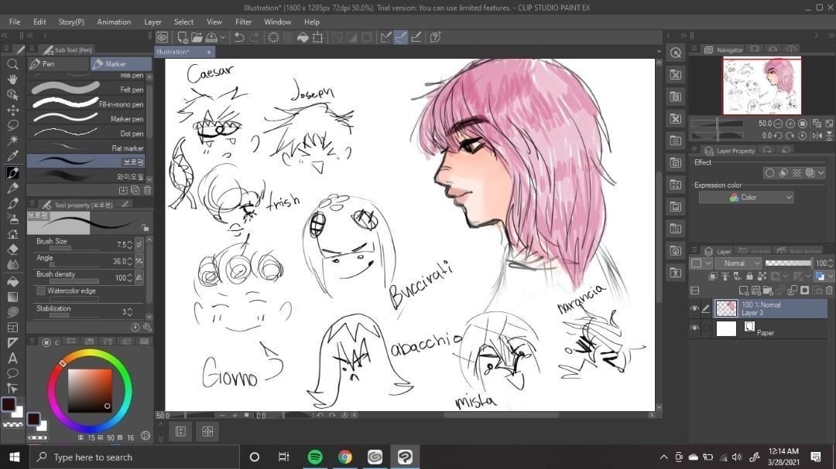Click zoom out icon in Navigator
Screen dimensions: 836x469
pos(778,124)
